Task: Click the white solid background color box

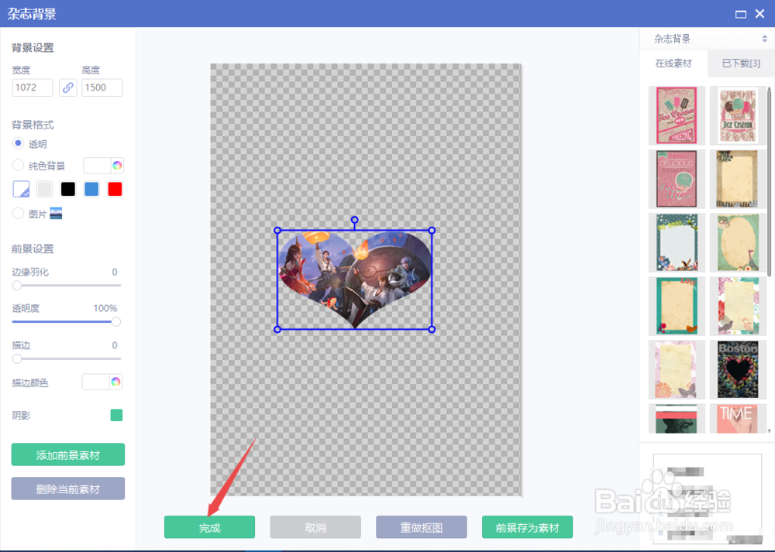Action: coord(97,166)
